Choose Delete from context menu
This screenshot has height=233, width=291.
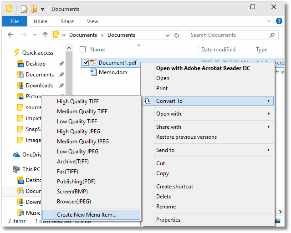click(x=163, y=197)
